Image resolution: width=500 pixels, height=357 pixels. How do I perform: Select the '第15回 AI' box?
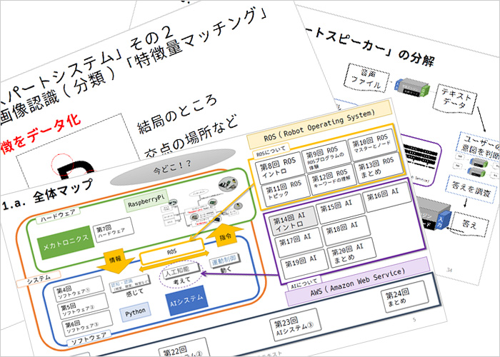pyautogui.click(x=339, y=208)
